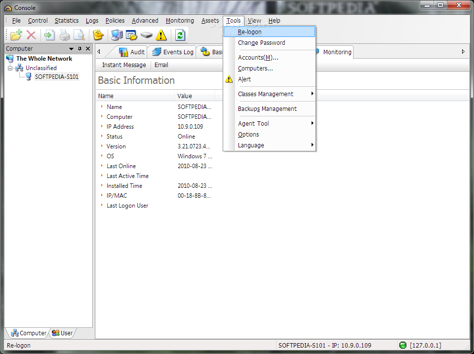The height and width of the screenshot is (354, 474).
Task: Click the printer icon in toolbar
Action: point(64,35)
